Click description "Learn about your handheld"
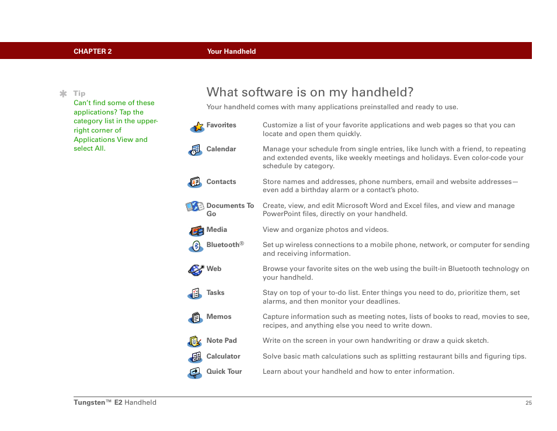Image resolution: width=557 pixels, height=431 pixels. 358,371
